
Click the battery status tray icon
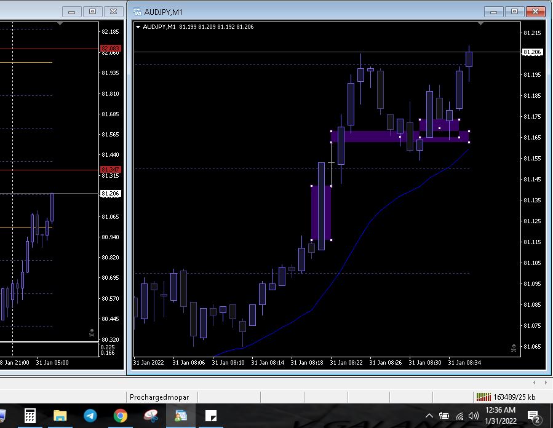tap(444, 416)
